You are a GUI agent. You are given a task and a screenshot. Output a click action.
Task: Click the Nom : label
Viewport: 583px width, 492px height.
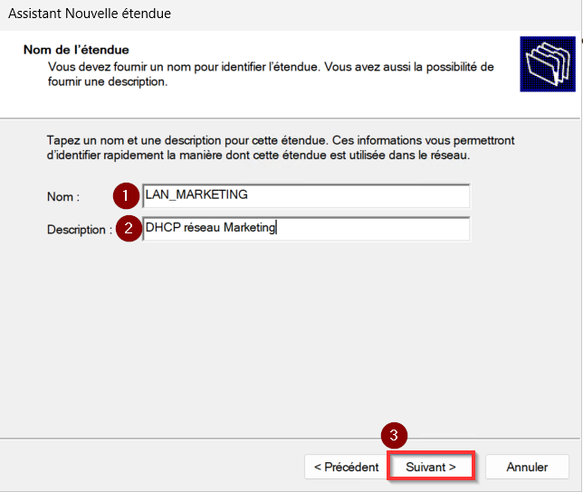(x=63, y=197)
